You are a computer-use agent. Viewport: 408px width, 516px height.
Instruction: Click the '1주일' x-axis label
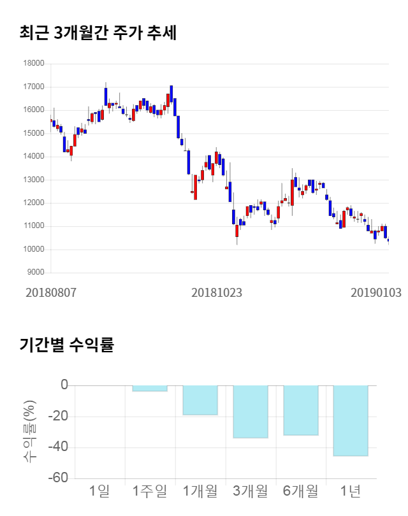click(x=150, y=491)
